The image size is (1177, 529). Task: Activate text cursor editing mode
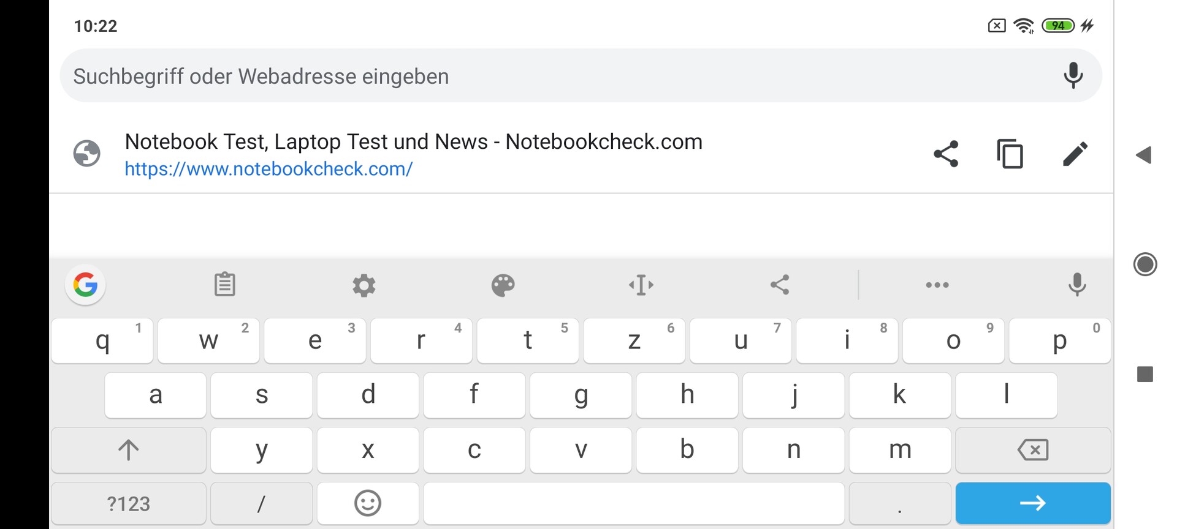641,285
